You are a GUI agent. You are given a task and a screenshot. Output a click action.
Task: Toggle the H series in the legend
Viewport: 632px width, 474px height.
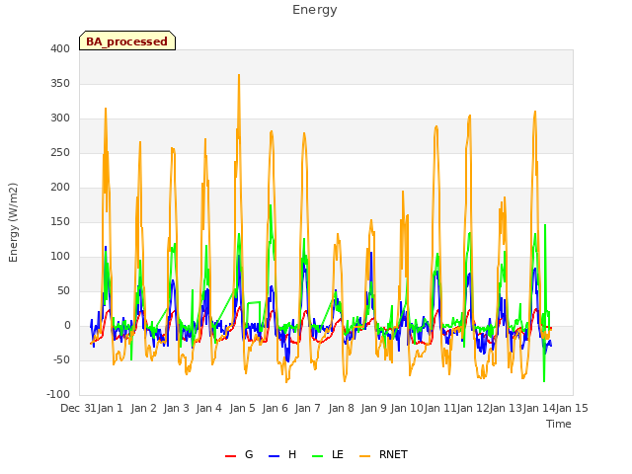pos(282,454)
